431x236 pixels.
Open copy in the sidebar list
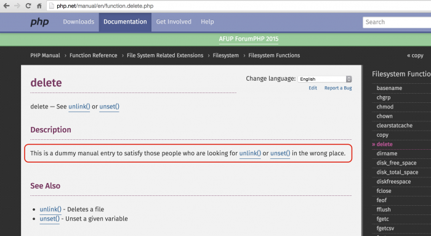tap(382, 135)
